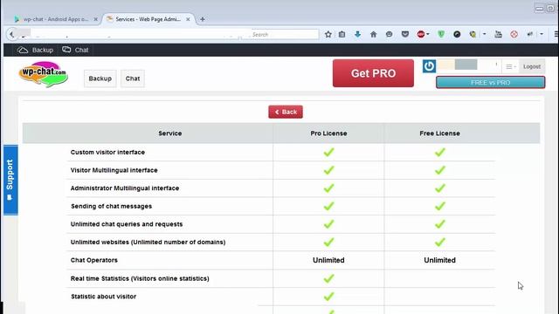Click the megaphone extension icon

click(x=530, y=34)
